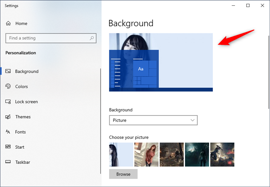
Task: Select the jumping figure action thumbnail
Action: pos(222,155)
